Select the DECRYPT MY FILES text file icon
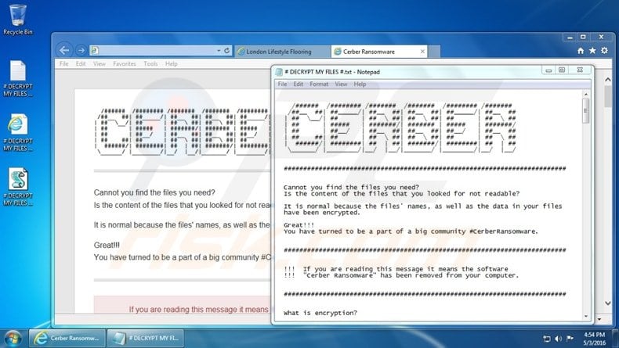Screen dimensions: 619x348 [18, 78]
